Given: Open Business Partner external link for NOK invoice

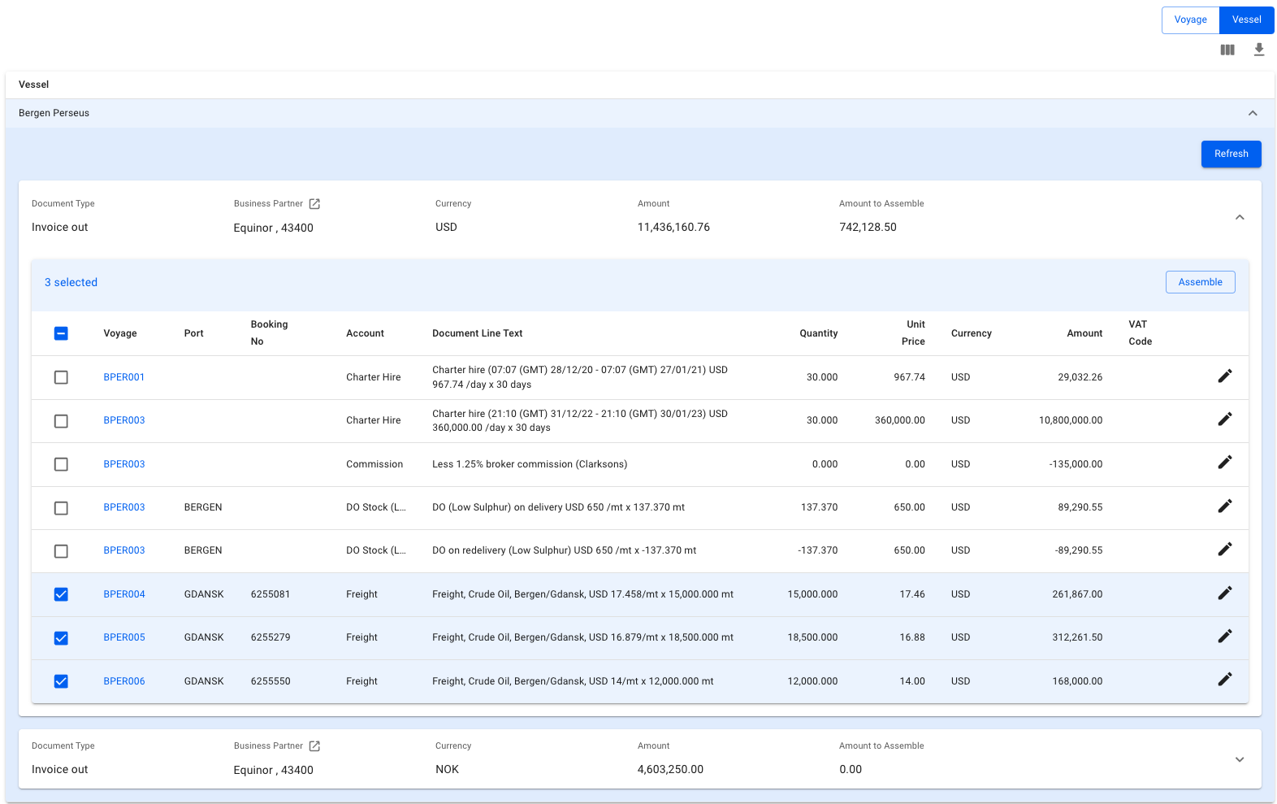Looking at the screenshot, I should [x=314, y=746].
